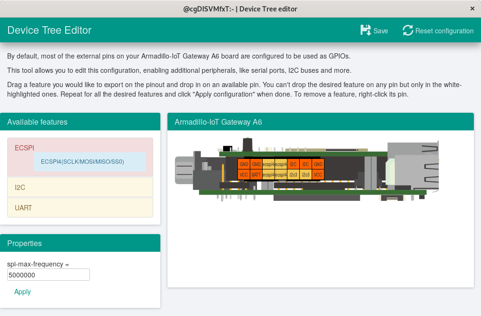Click the i2c3 pin adjacent to the VCC pin
The width and height of the screenshot is (481, 316).
coord(306,175)
